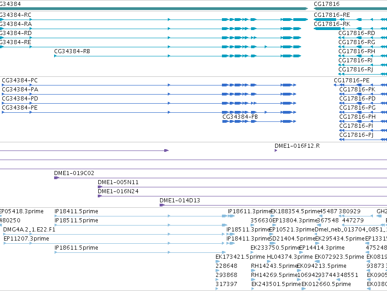Open CG34384-RB transcript label

(72, 51)
